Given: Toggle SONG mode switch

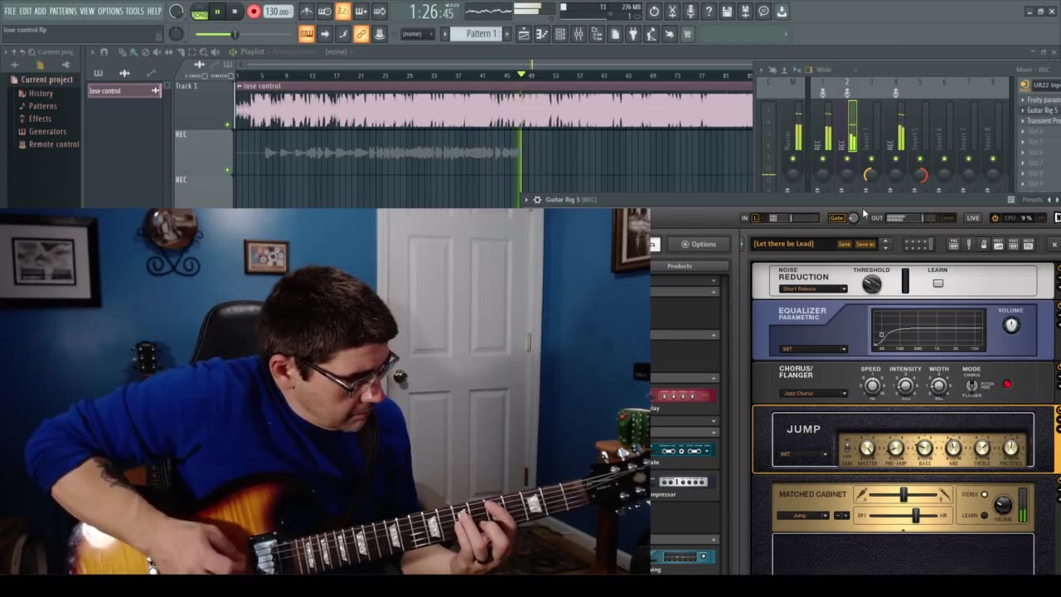Looking at the screenshot, I should click(x=200, y=12).
